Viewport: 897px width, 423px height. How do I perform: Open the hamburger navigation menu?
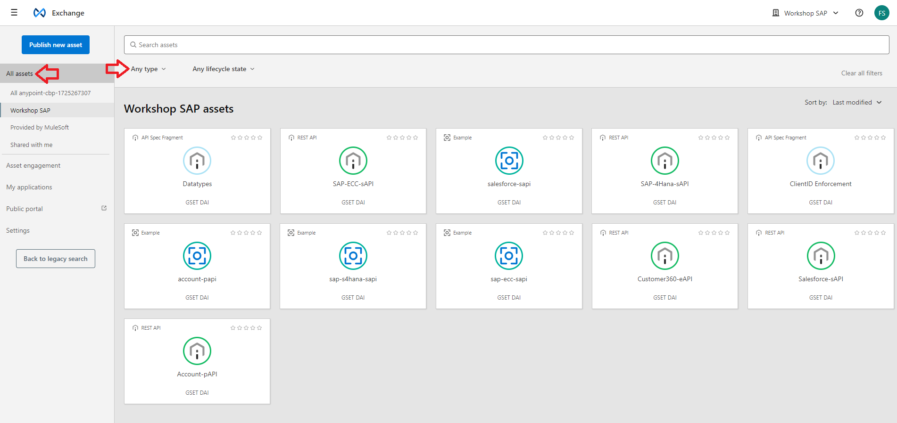click(14, 13)
